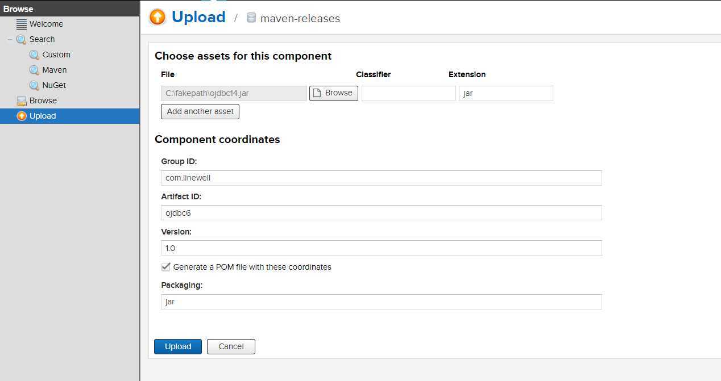
Task: Click the Welcome list icon in sidebar
Action: pyautogui.click(x=22, y=24)
